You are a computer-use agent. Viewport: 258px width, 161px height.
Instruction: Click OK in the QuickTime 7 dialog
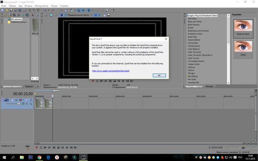(159, 75)
